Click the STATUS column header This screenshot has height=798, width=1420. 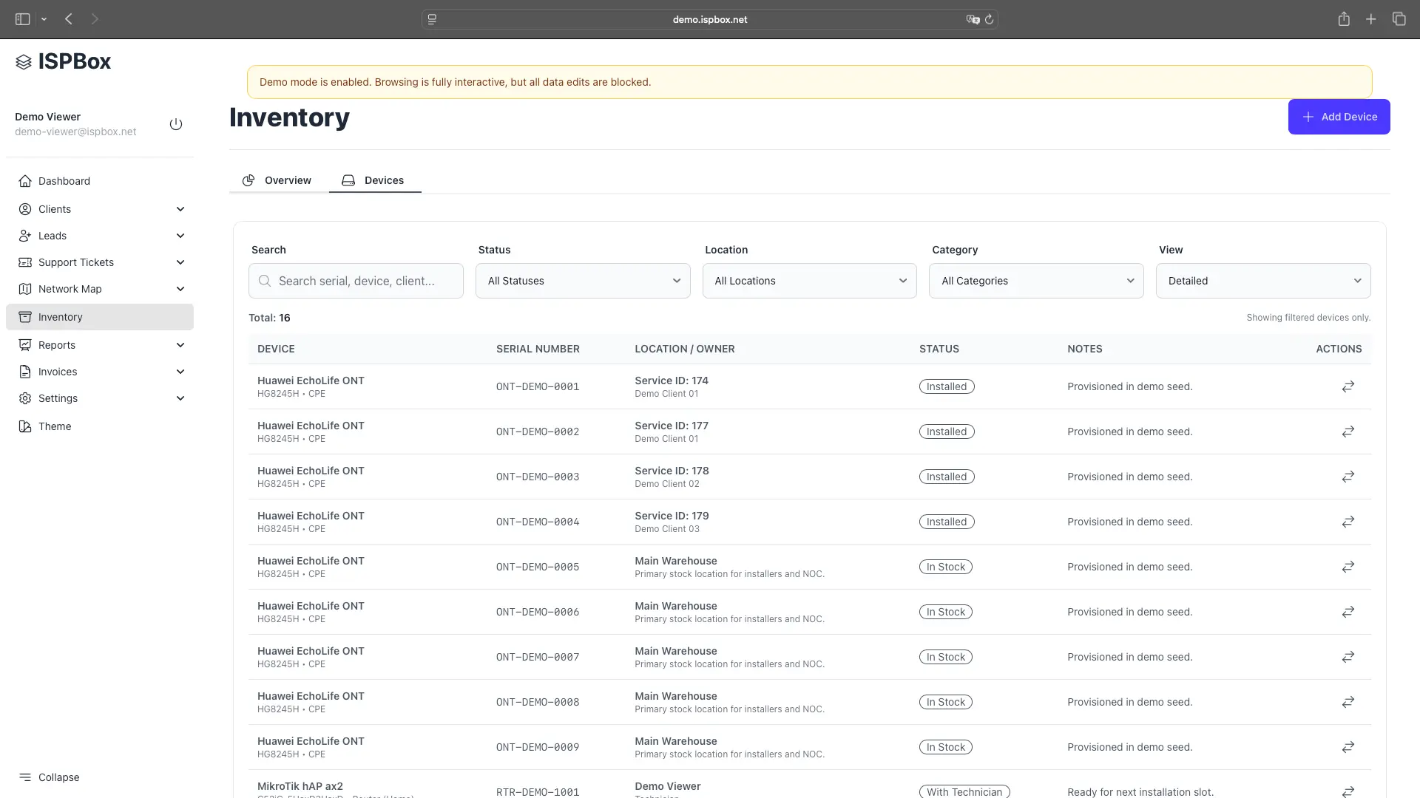(939, 349)
